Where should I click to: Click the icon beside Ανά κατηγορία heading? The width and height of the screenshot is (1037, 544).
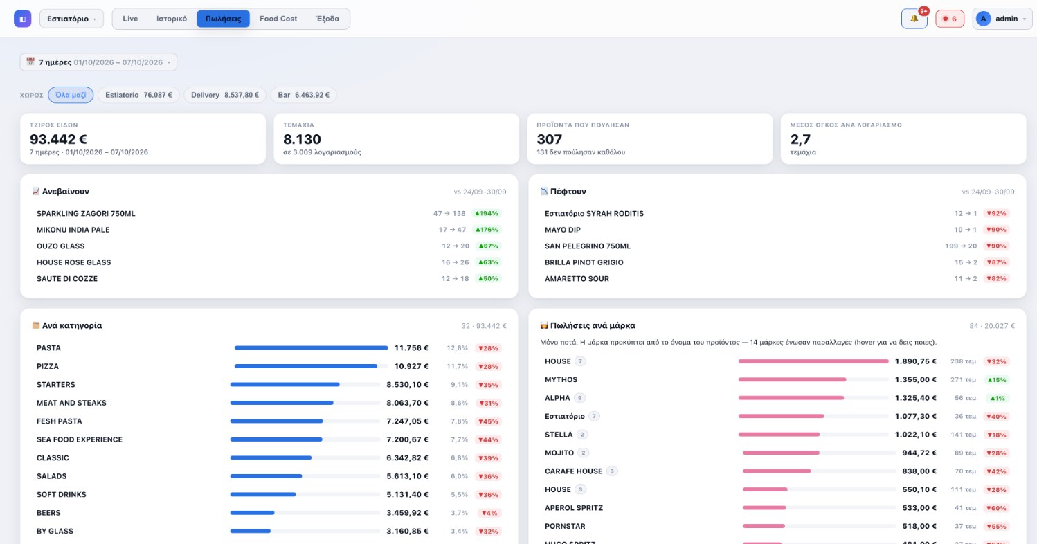[36, 325]
